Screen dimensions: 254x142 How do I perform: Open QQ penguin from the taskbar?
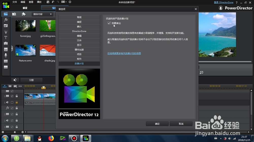[x=40, y=138]
